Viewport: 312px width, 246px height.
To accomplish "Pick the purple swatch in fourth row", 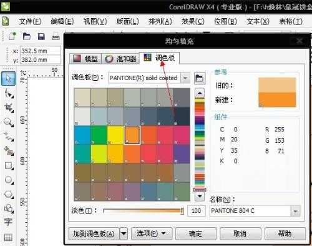I will tap(182, 154).
